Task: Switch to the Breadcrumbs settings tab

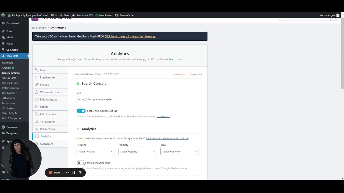Action: coord(50,77)
